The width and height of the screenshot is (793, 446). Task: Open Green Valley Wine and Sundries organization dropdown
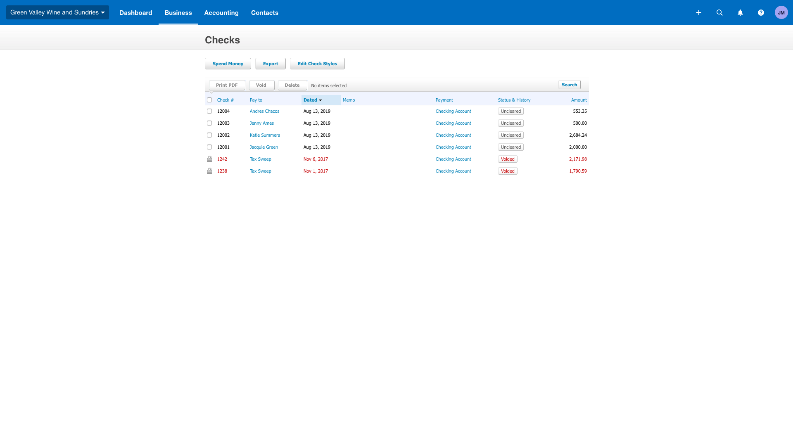point(57,12)
